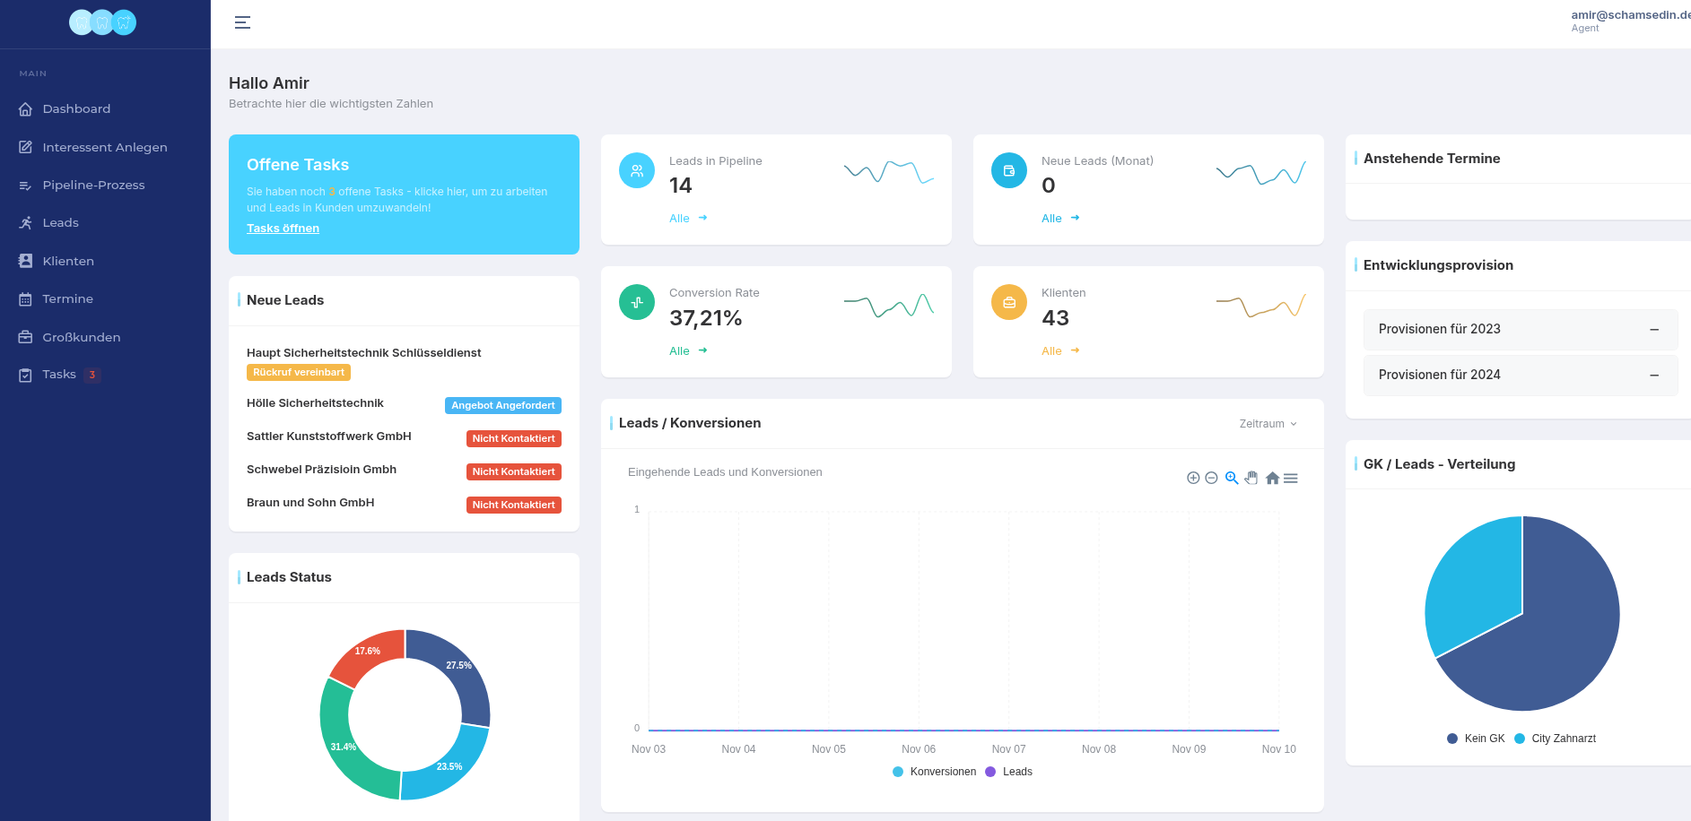Viewport: 1691px width, 821px height.
Task: Hide the Kein GK slice via its legend entry
Action: [x=1474, y=738]
